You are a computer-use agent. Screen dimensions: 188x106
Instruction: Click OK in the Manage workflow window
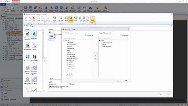[x=161, y=95]
